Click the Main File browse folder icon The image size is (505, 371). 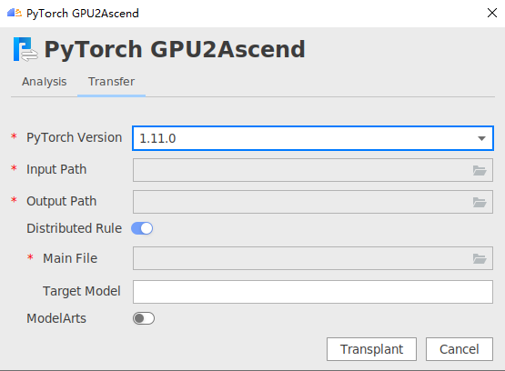point(480,258)
